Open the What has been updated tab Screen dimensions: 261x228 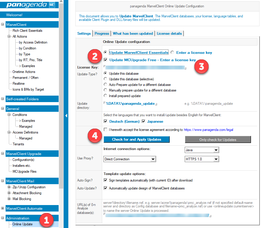pos(133,34)
